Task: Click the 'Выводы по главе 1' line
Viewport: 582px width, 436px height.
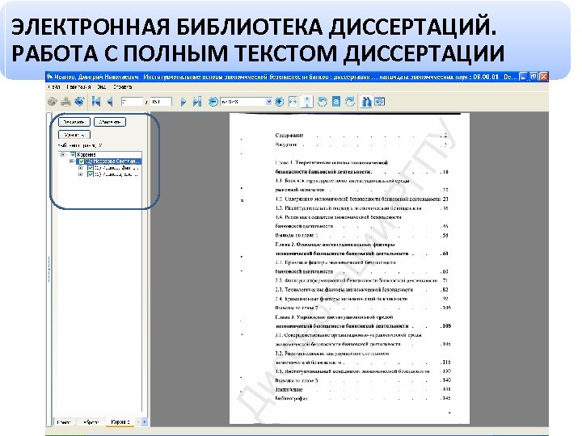Action: [297, 235]
